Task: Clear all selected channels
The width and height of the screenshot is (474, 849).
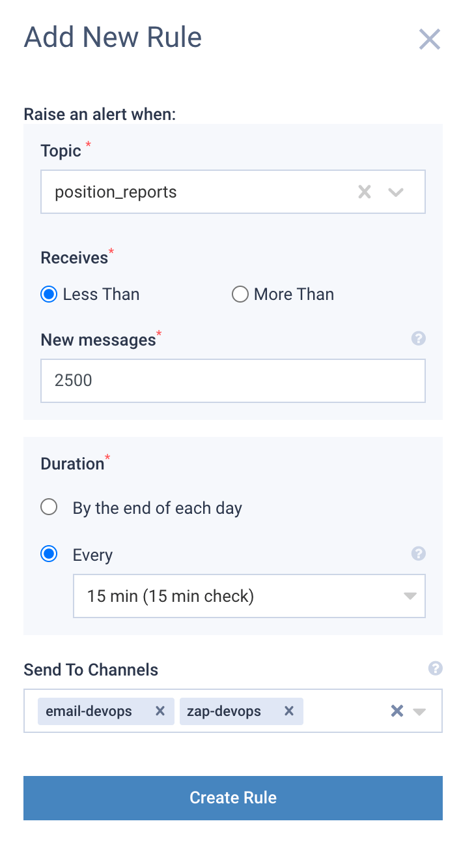Action: click(x=397, y=711)
